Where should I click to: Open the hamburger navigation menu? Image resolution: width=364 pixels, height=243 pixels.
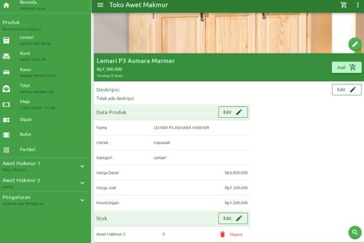click(x=101, y=5)
